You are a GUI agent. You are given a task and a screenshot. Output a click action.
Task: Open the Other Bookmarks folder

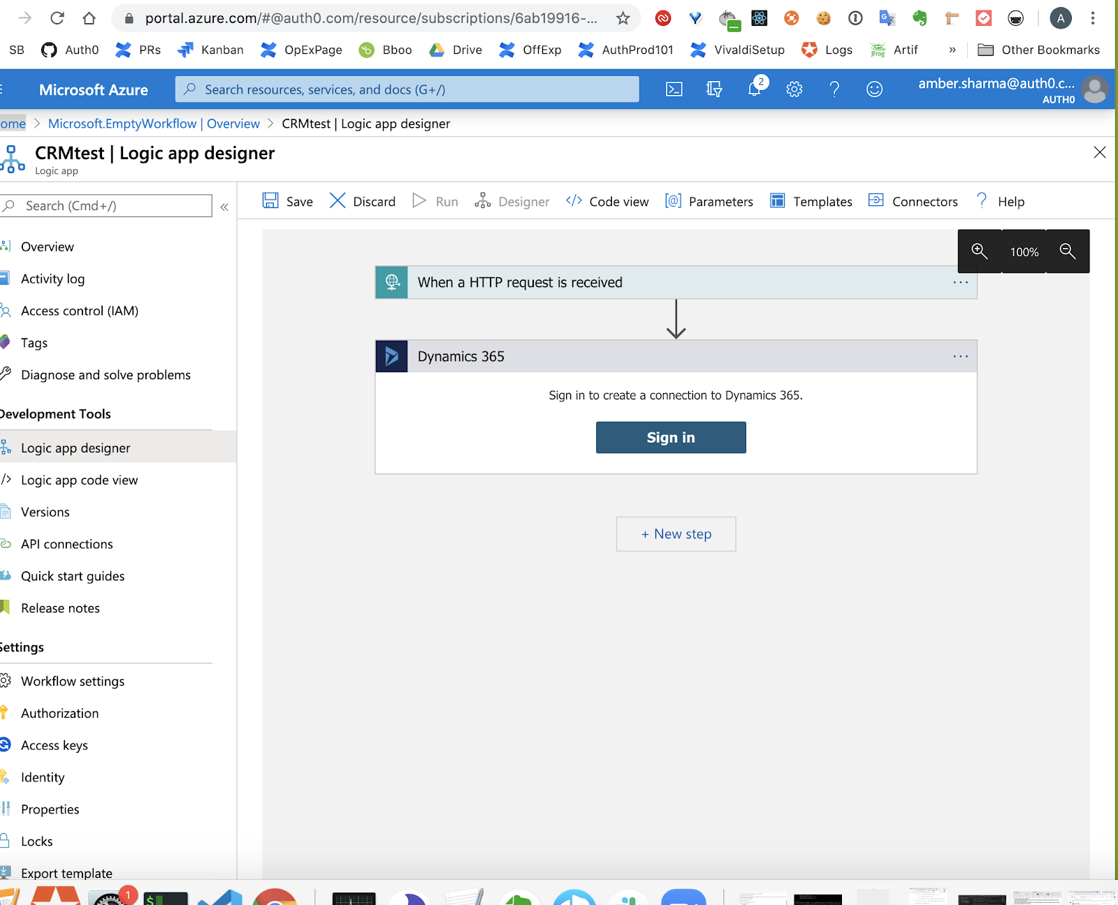pyautogui.click(x=1038, y=50)
